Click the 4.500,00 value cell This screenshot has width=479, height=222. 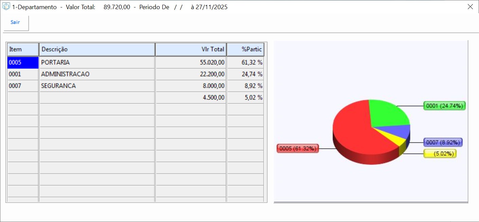pos(191,98)
